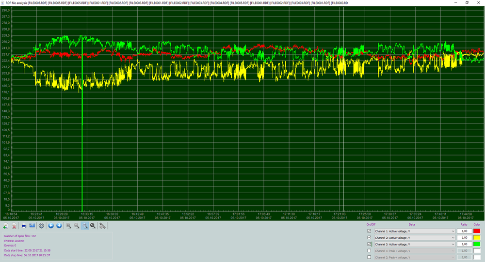This screenshot has height=262, width=485.
Task: Click the Color column header
Action: point(477,225)
